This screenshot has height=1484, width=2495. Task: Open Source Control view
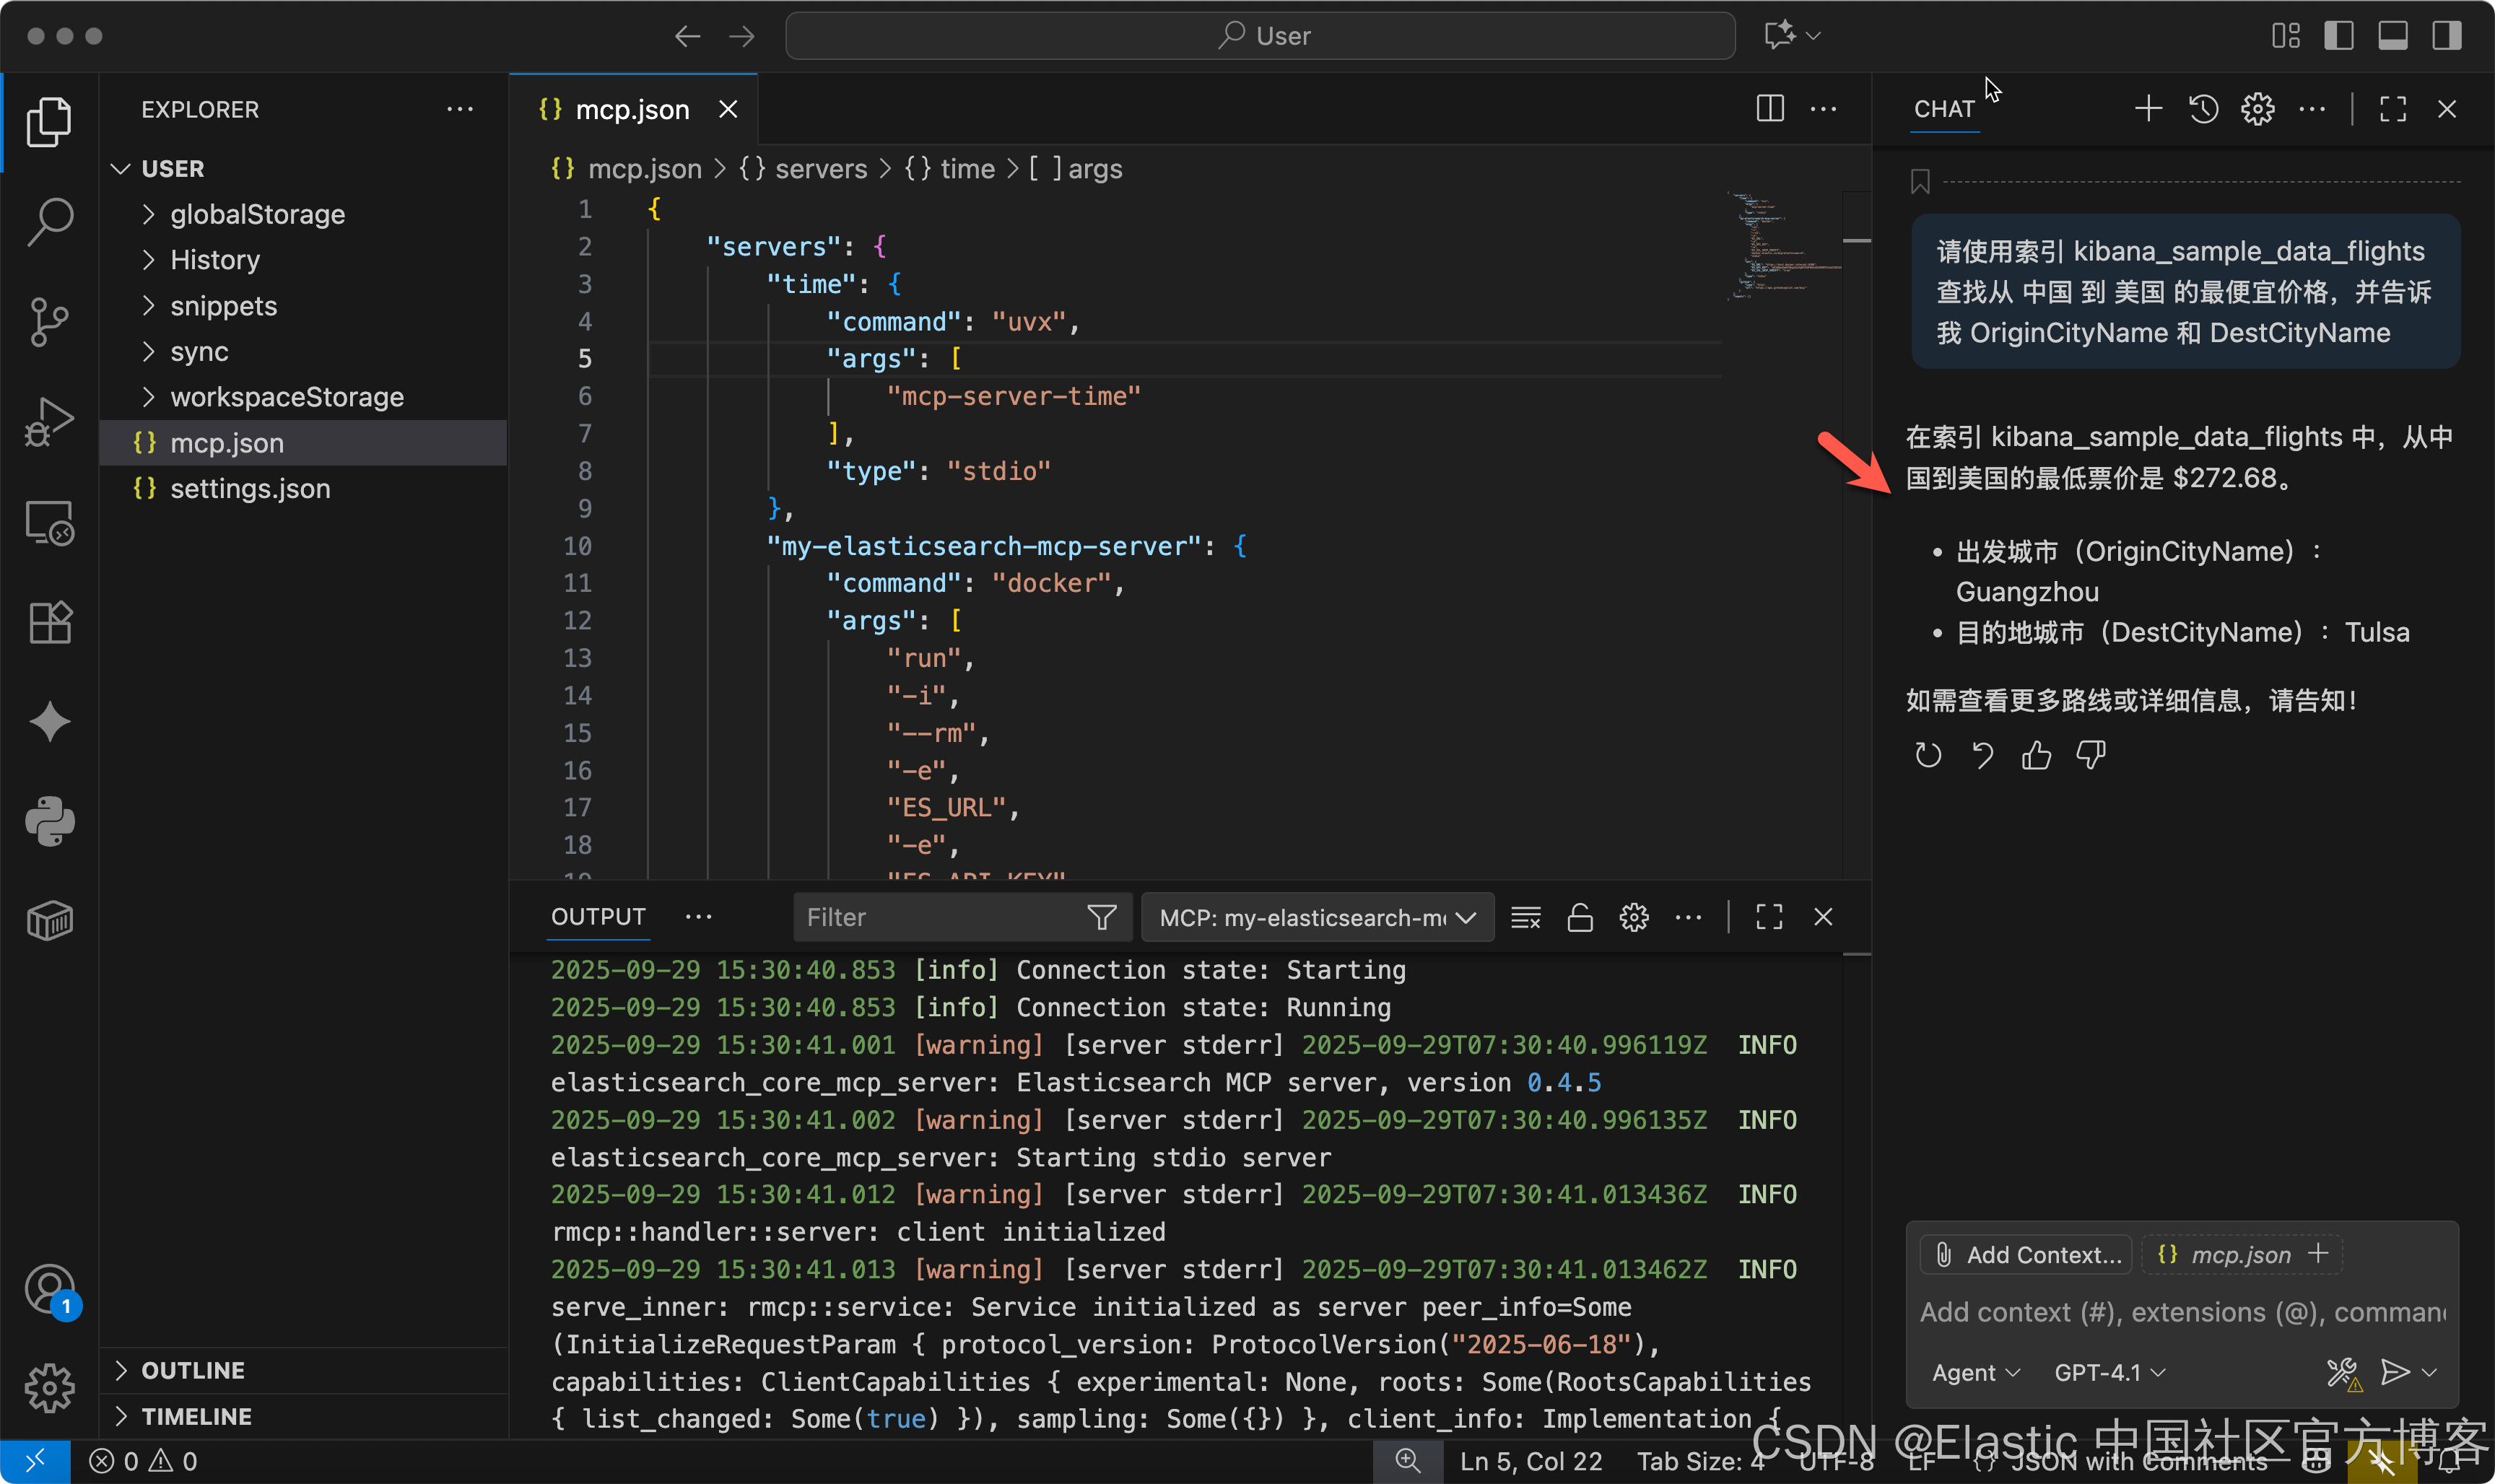(49, 322)
